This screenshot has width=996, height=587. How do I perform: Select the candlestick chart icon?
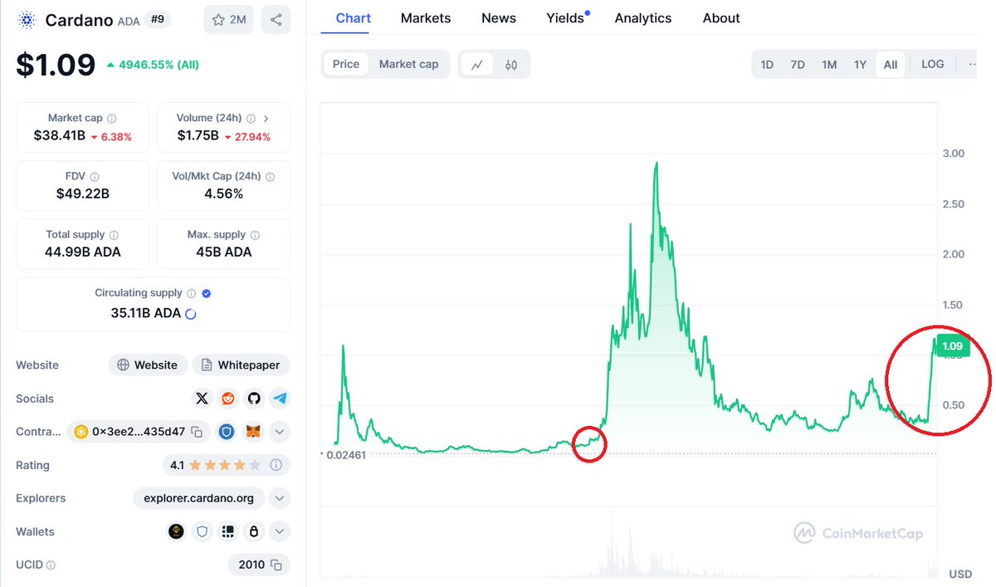(x=511, y=64)
